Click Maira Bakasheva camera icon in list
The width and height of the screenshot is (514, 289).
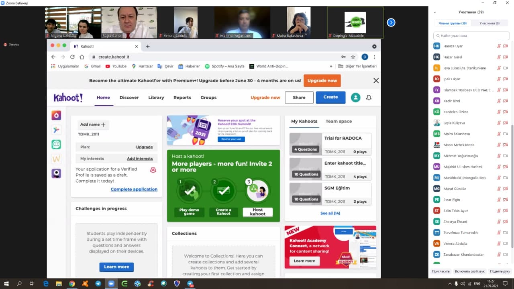pyautogui.click(x=506, y=134)
